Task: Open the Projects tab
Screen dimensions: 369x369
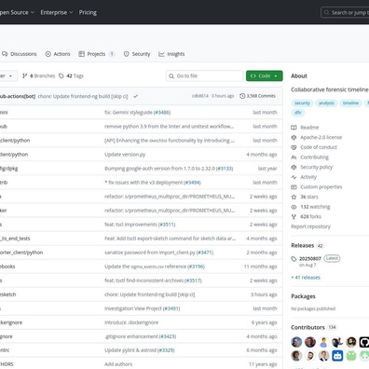Action: 97,54
